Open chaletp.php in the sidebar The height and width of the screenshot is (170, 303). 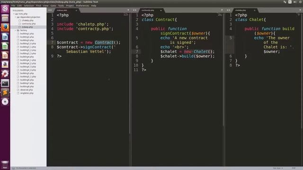tap(27, 20)
